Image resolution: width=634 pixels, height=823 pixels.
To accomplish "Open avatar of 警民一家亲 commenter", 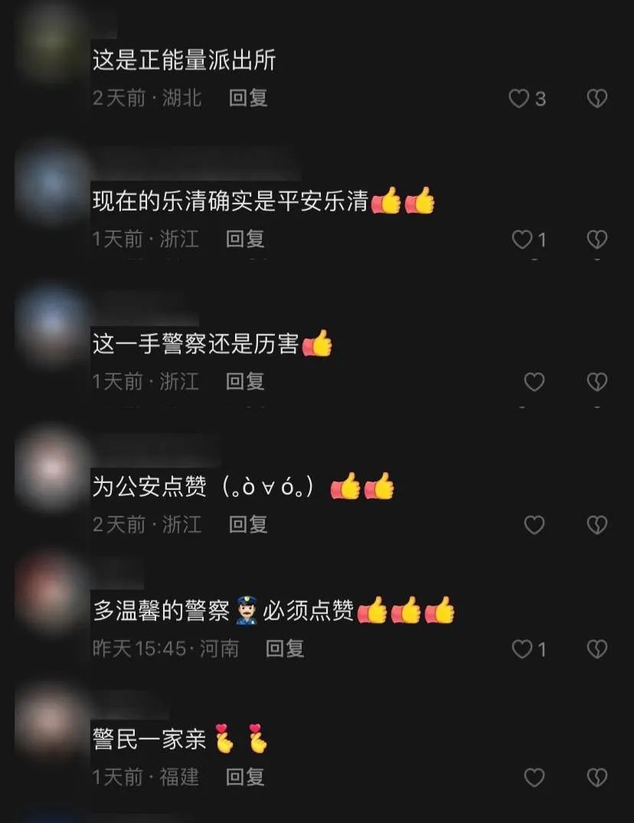I will (51, 722).
